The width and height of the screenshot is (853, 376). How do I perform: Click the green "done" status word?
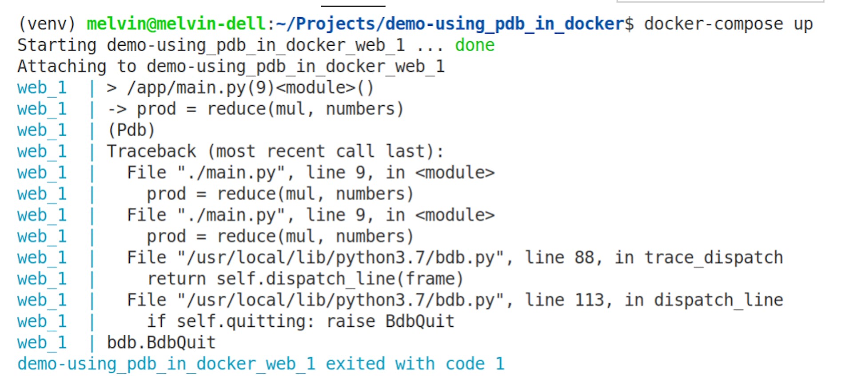tap(474, 45)
